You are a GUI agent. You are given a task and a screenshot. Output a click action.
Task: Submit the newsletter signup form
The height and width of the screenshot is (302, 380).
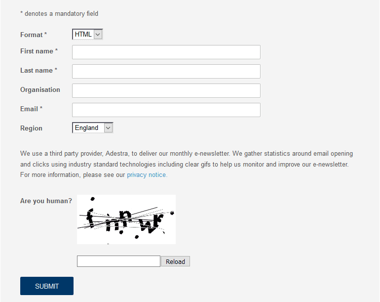pos(47,286)
